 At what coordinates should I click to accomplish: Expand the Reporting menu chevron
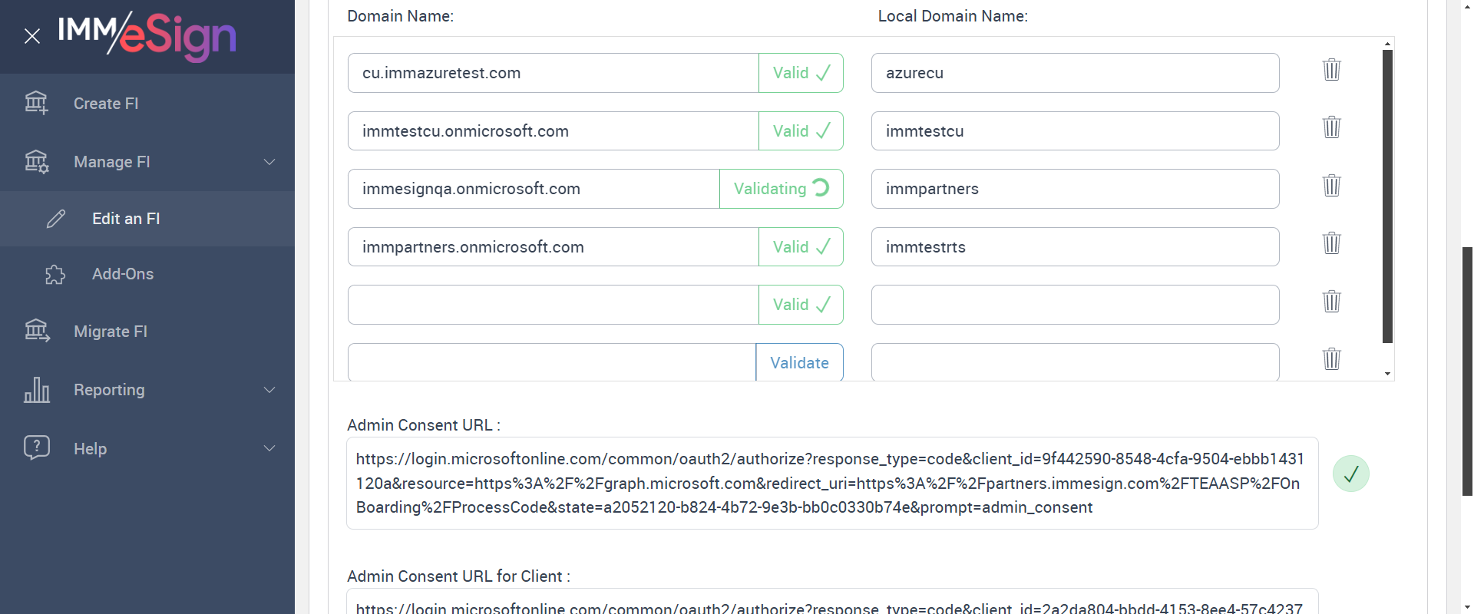[269, 390]
